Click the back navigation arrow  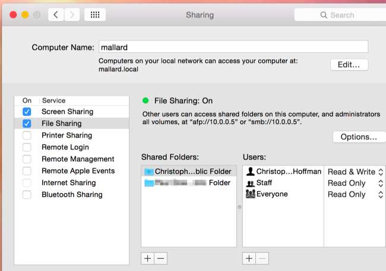pos(56,15)
